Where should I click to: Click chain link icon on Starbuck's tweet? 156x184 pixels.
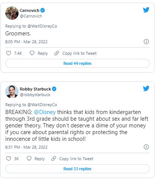54,159
